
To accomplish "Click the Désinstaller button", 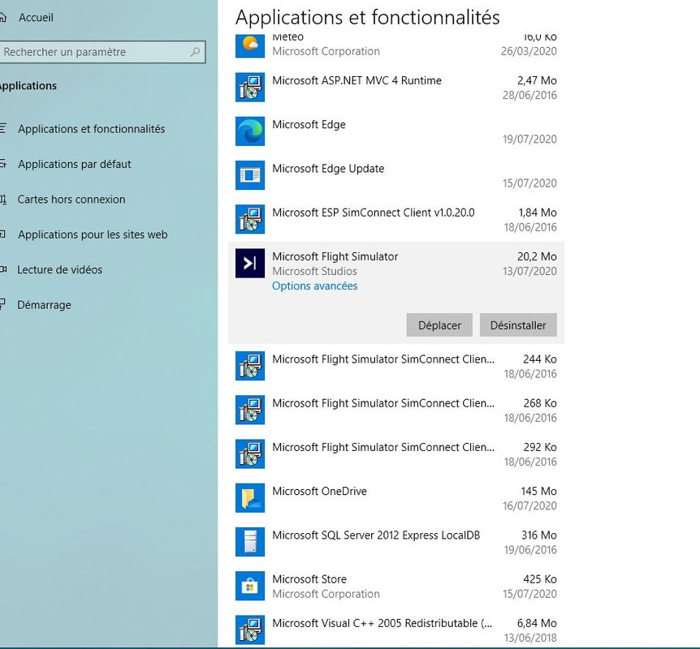I will [518, 325].
